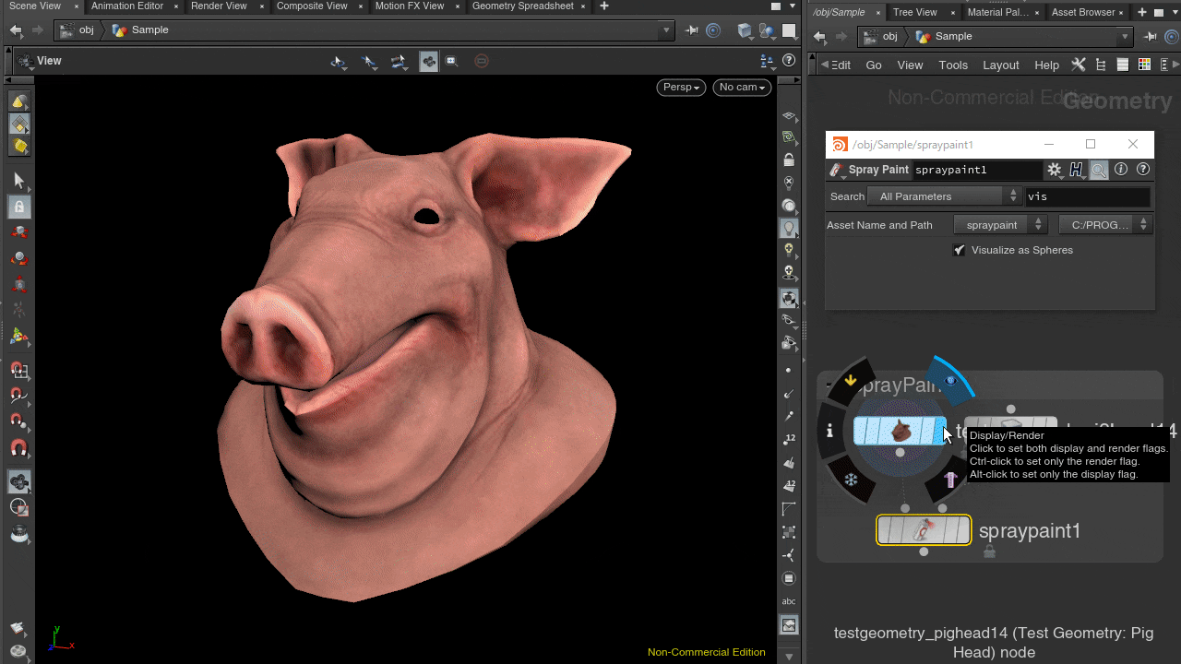
Task: Open the No cam camera dropdown
Action: pyautogui.click(x=742, y=87)
